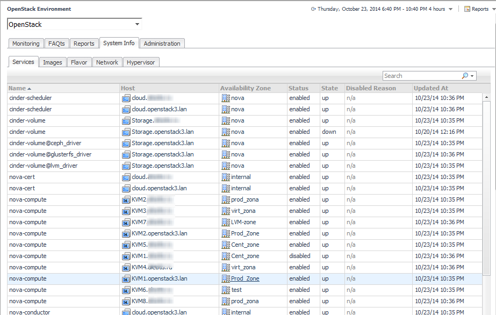Open the Prod_Zone link for KVM1.openstack3.lan
The image size is (496, 315).
[x=245, y=278]
